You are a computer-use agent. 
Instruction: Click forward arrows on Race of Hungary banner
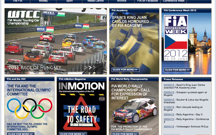pos(90,67)
